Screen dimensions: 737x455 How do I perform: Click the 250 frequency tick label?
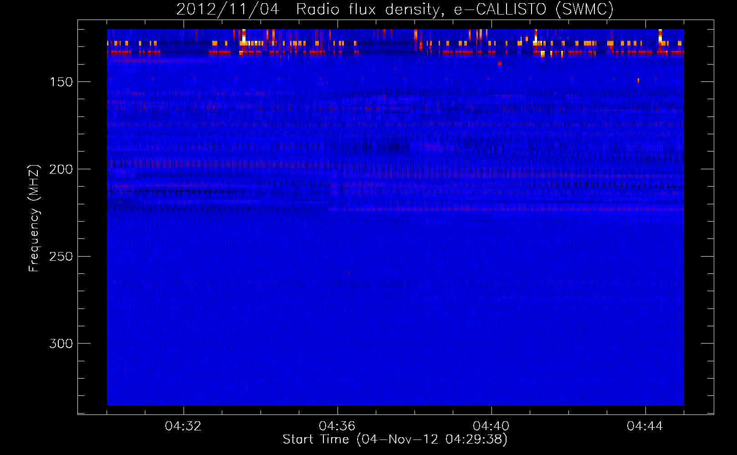(61, 257)
